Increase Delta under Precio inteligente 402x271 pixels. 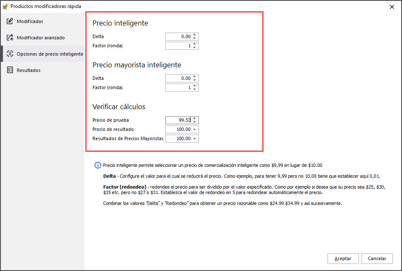195,35
